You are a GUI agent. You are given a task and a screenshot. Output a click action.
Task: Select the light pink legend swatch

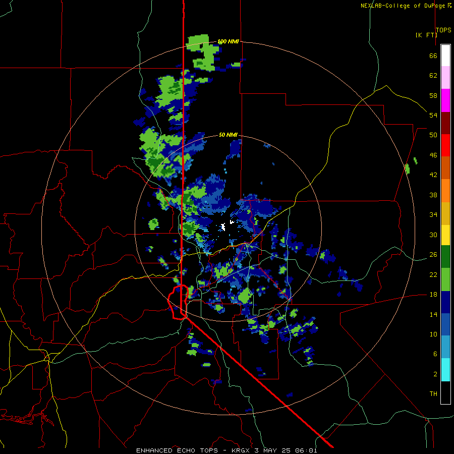[445, 78]
